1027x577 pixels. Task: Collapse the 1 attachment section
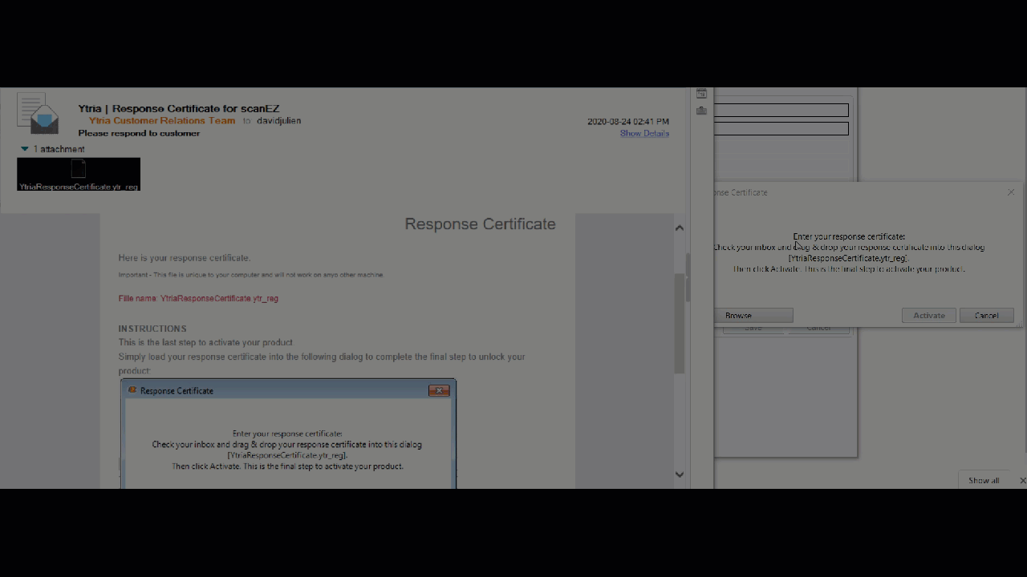point(24,148)
